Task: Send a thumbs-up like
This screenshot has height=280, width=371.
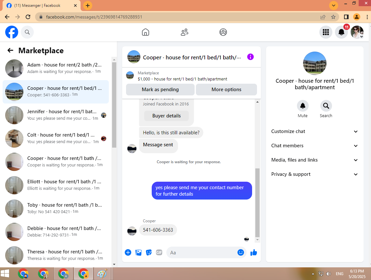Action: pos(254,253)
